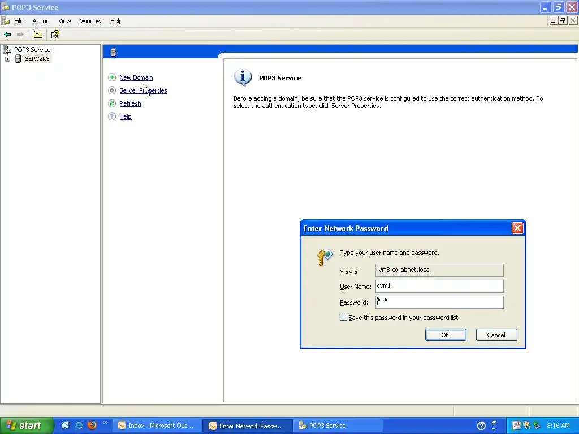Screen dimensions: 579x434
Task: Click the keys icon in password dialog
Action: (x=325, y=257)
